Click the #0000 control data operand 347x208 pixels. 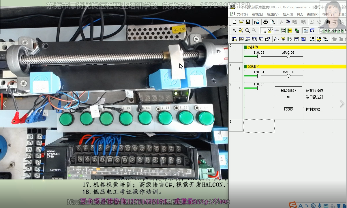pyautogui.click(x=288, y=109)
